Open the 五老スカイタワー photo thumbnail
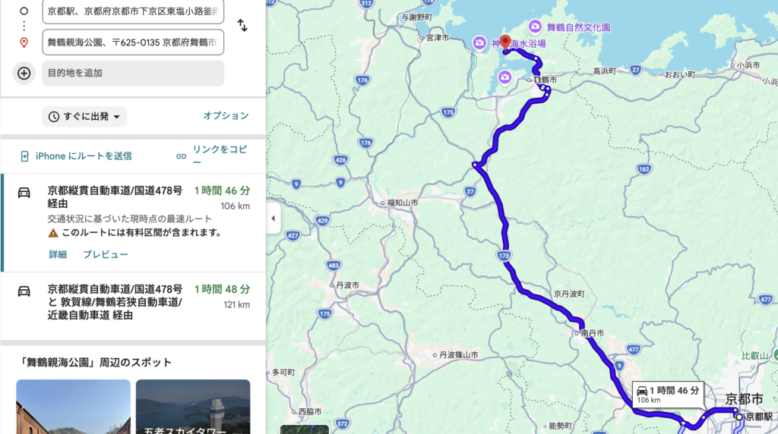The width and height of the screenshot is (778, 434). tap(193, 407)
